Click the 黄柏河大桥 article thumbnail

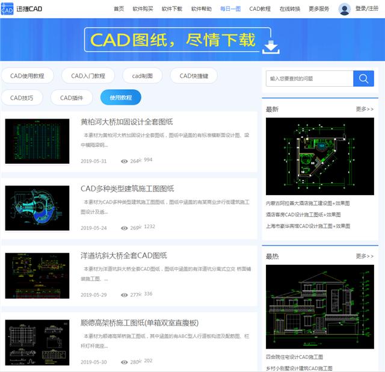coord(37,141)
